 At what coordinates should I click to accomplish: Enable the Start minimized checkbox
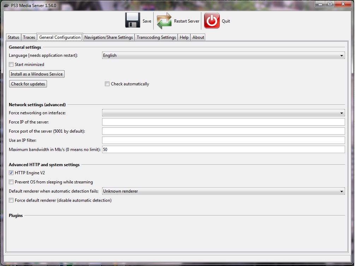pos(11,65)
